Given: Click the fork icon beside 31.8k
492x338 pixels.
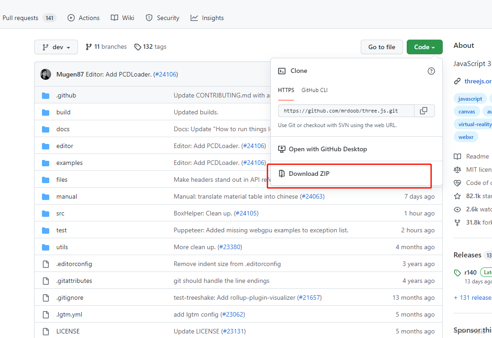Looking at the screenshot, I should pyautogui.click(x=457, y=223).
